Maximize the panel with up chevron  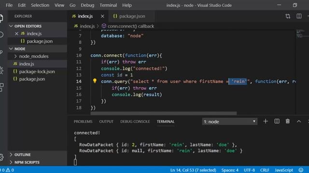299,122
